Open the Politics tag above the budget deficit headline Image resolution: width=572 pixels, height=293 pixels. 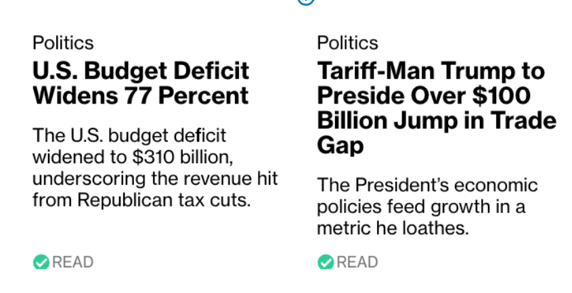(63, 43)
